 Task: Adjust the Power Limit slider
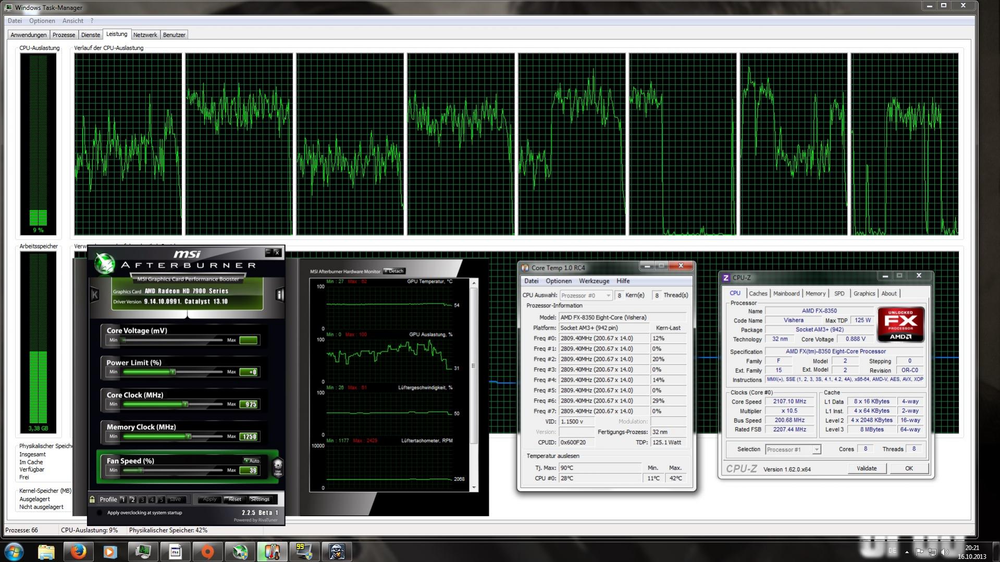pyautogui.click(x=172, y=372)
